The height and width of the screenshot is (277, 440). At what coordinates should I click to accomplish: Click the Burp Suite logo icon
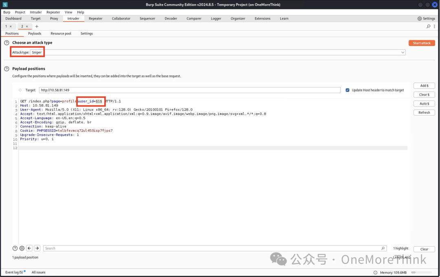tap(5, 4)
